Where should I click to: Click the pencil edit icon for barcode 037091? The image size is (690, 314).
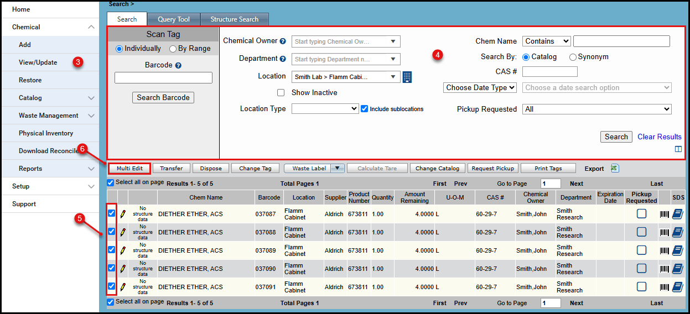[x=123, y=287]
